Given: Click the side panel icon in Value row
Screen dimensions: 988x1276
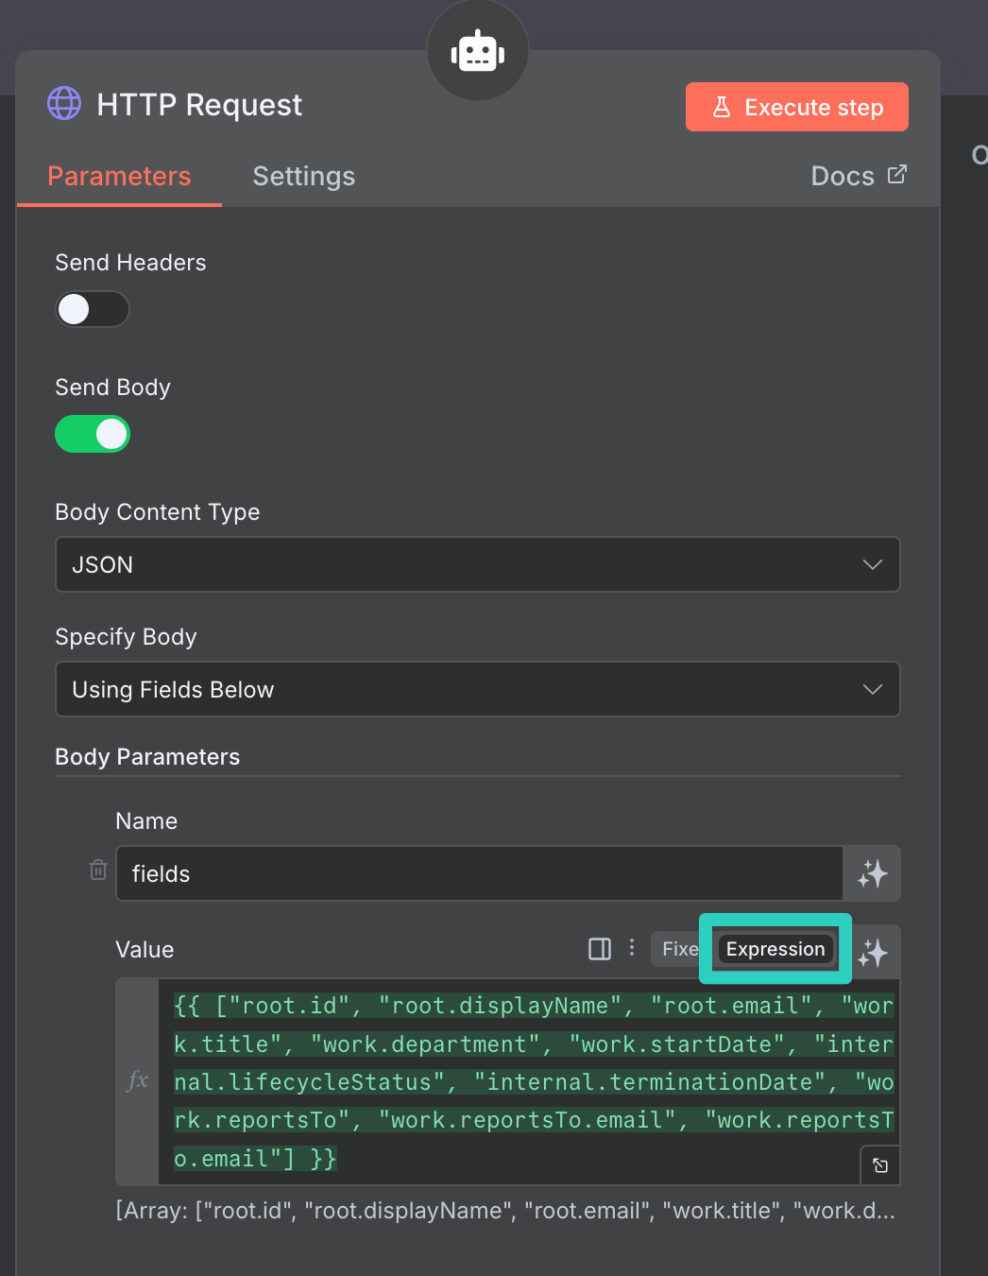Looking at the screenshot, I should tap(600, 949).
